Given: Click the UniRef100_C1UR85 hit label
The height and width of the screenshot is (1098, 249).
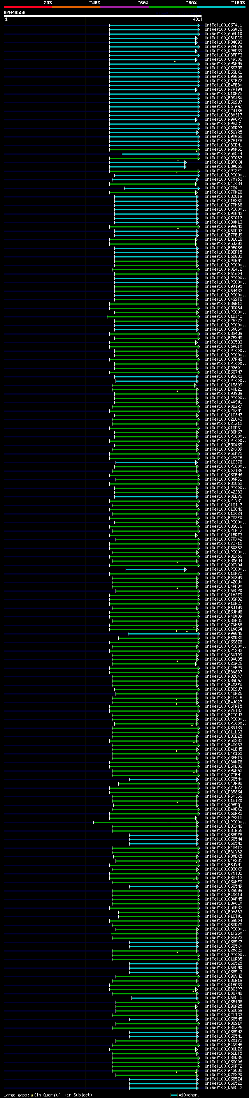Looking at the screenshot, I should click(x=223, y=959).
